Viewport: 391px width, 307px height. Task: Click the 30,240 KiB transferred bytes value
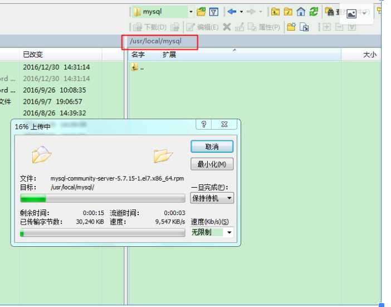click(x=90, y=222)
